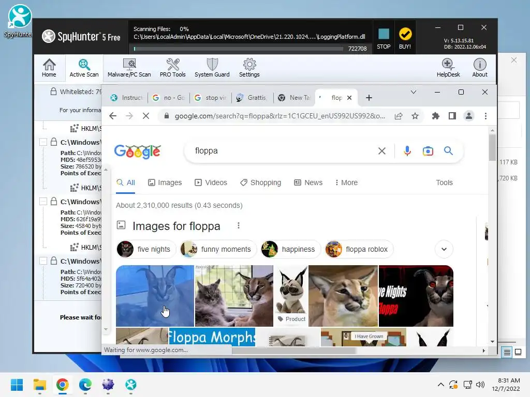The height and width of the screenshot is (397, 530).
Task: Open Chrome profile avatar
Action: [x=469, y=116]
